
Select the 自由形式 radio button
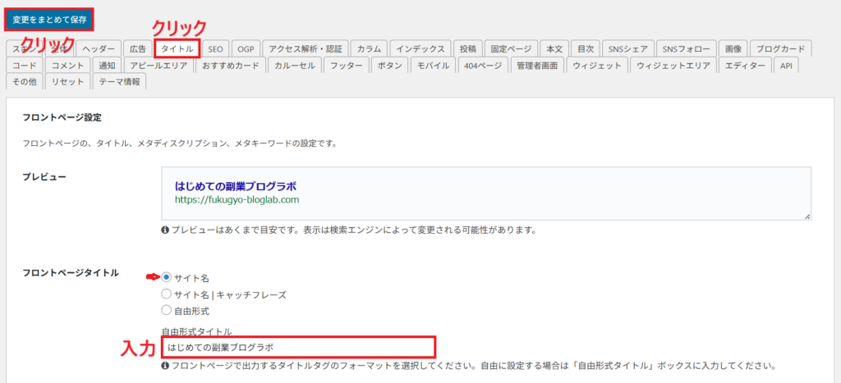[x=167, y=311]
